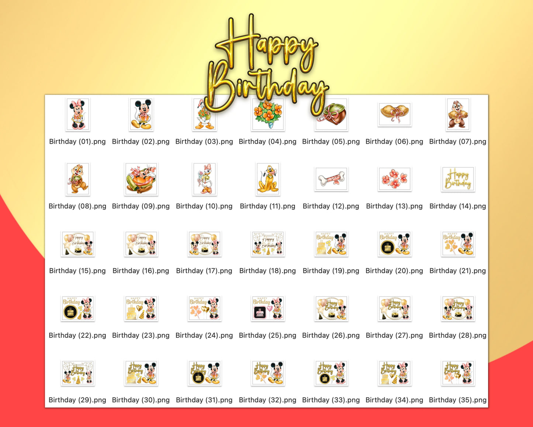533x427 pixels.
Task: Select the Mickey cake thumbnail Birthday (19).png
Action: [331, 244]
